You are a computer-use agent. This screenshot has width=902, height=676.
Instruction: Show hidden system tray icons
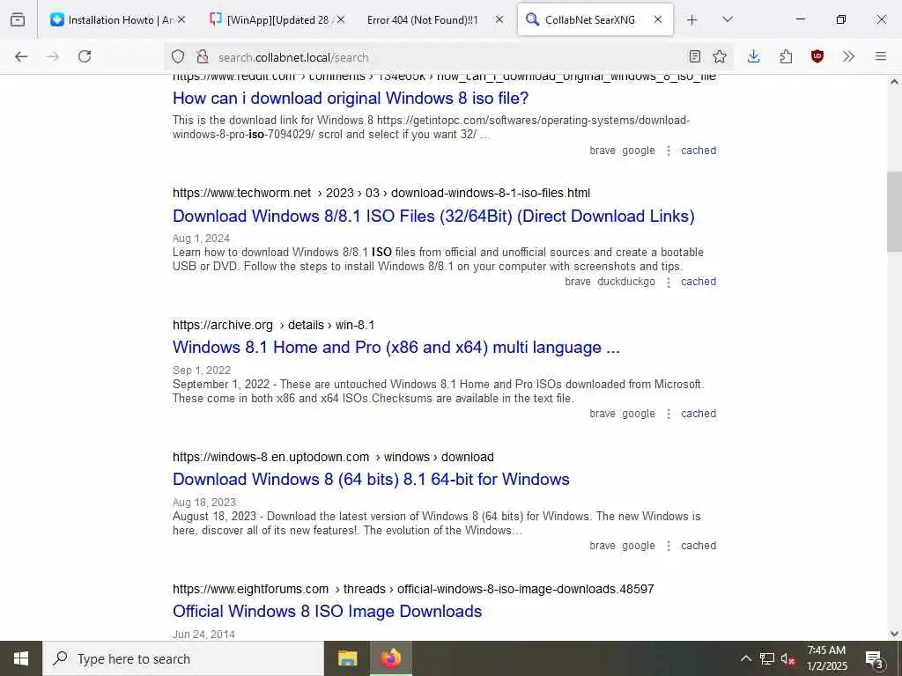(745, 658)
